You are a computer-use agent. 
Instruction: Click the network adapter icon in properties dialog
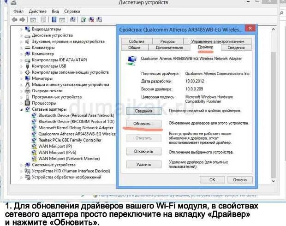click(131, 60)
